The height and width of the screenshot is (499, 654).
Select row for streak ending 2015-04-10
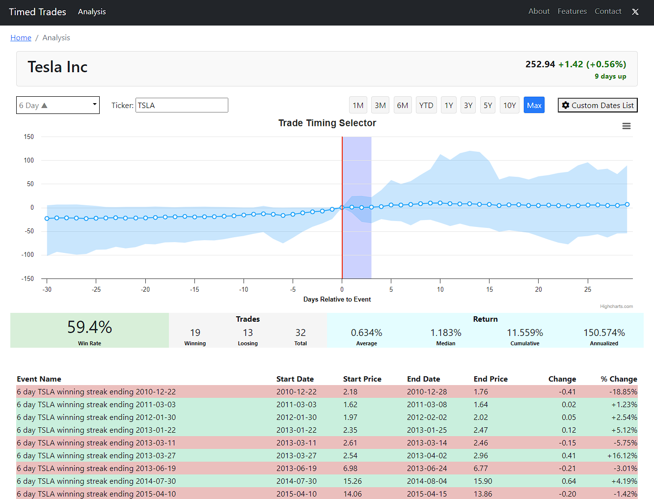pyautogui.click(x=327, y=494)
